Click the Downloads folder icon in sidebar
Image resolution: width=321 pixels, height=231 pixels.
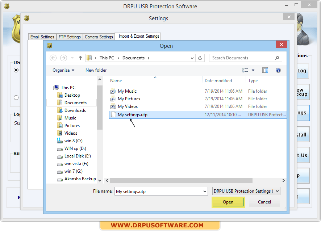pos(60,110)
